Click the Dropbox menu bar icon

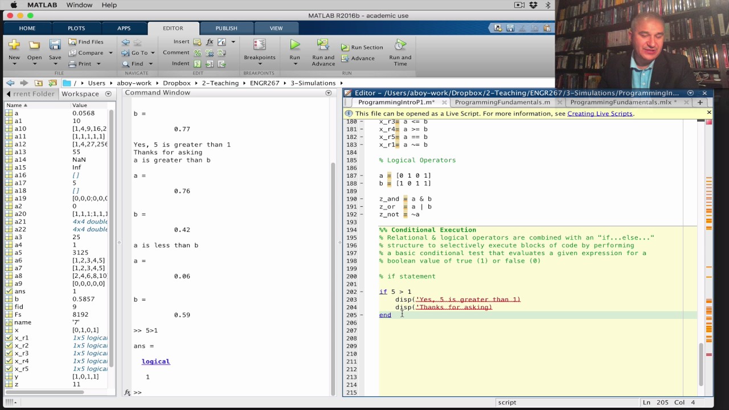point(533,5)
